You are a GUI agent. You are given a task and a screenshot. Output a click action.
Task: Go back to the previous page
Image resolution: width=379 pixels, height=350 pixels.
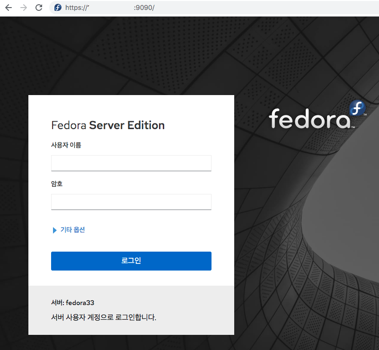point(9,8)
